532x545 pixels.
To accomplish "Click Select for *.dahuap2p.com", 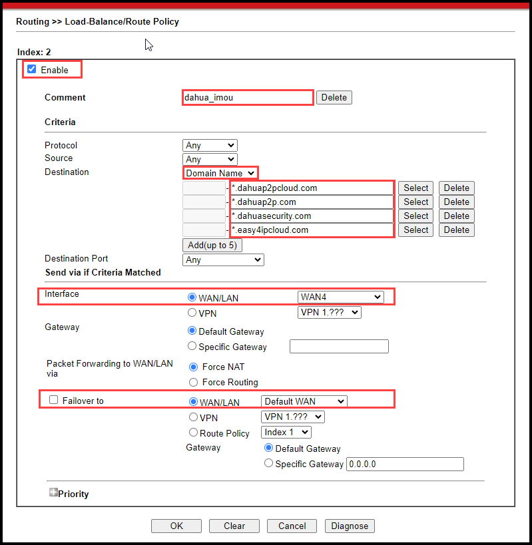I will [x=416, y=202].
